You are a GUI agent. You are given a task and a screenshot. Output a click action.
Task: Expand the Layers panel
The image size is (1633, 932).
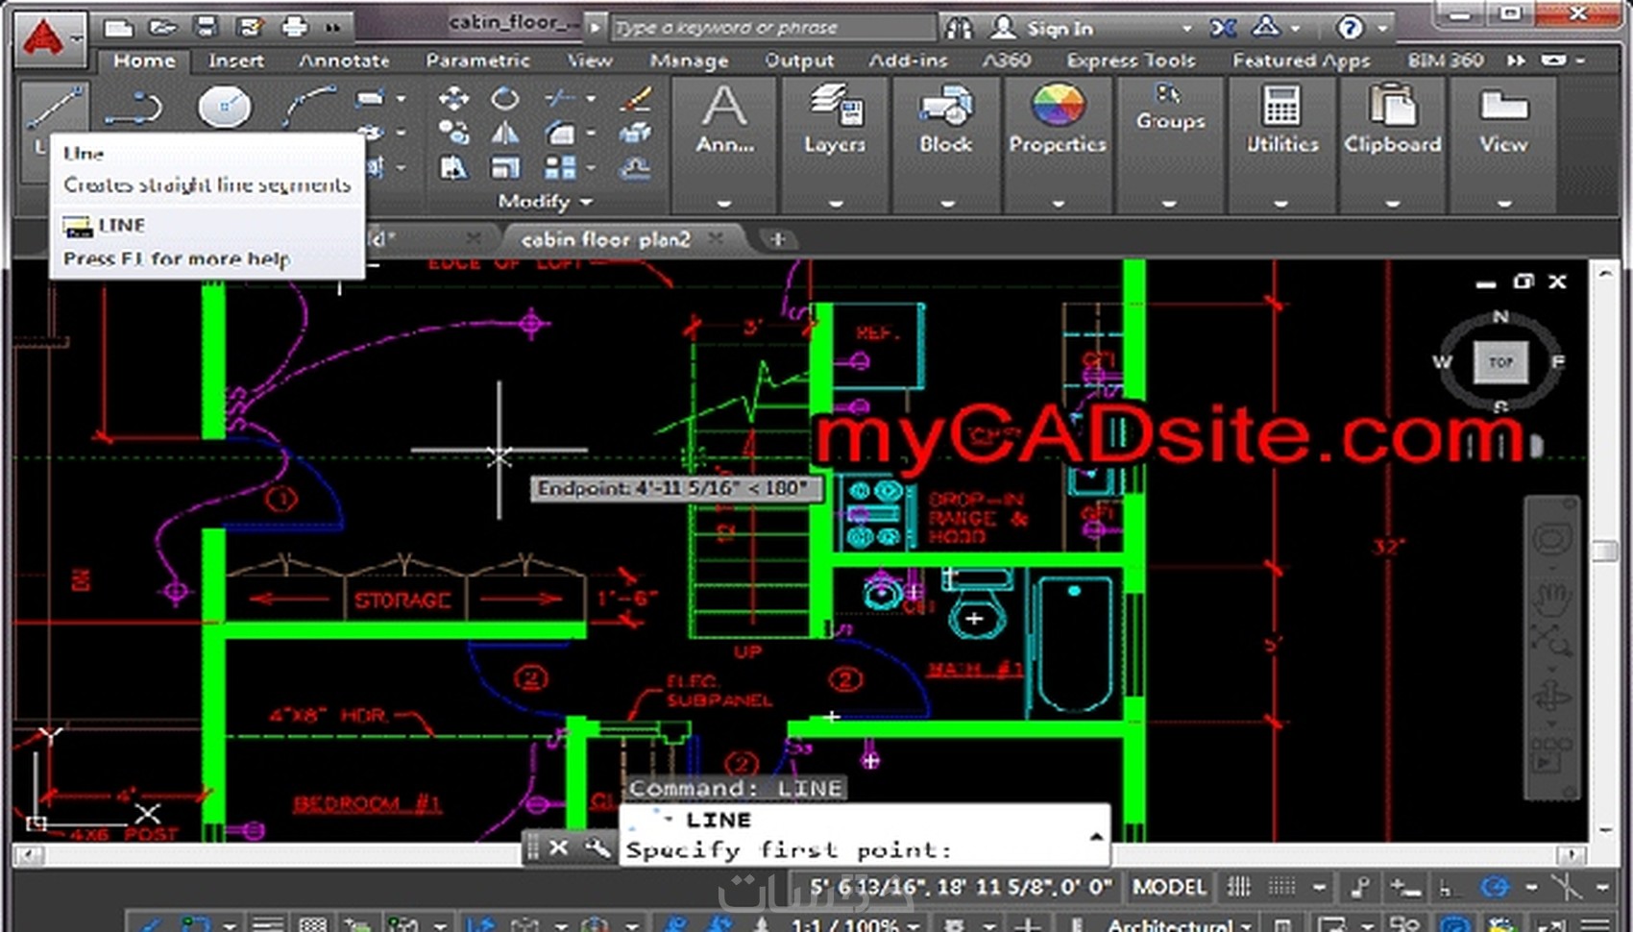tap(836, 203)
